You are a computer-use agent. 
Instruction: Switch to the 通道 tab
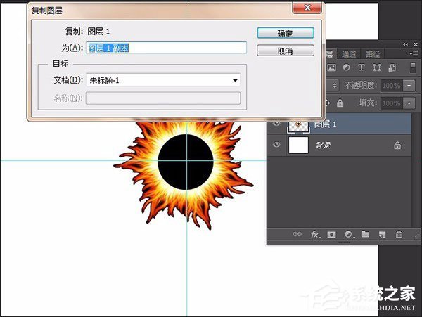click(350, 54)
